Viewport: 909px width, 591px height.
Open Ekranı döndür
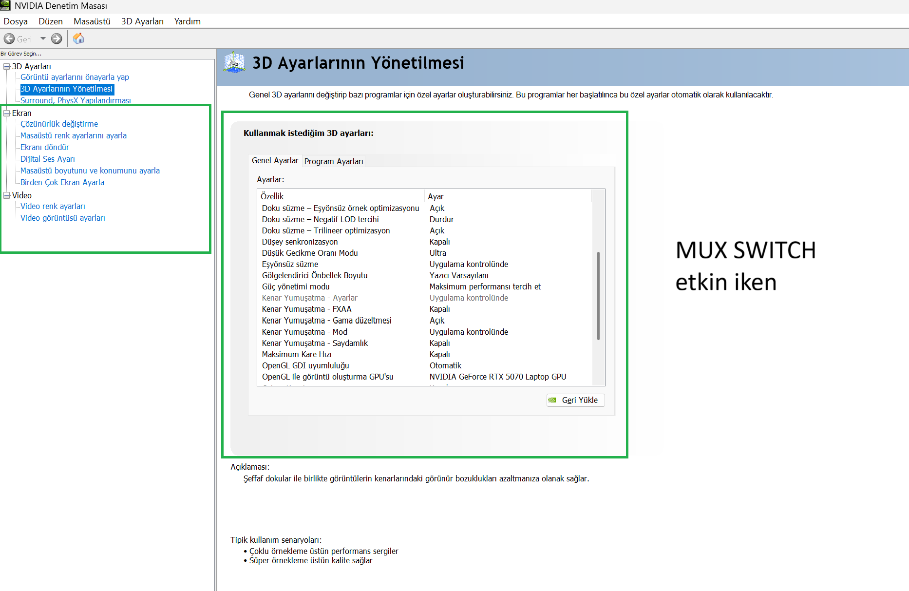click(45, 147)
